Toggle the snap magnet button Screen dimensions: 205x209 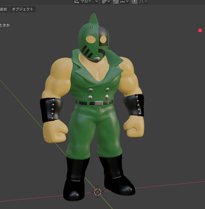[116, 2]
